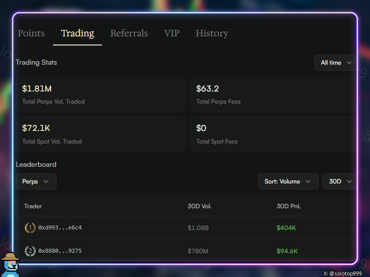Viewport: 370px width, 277px height.
Task: Click the silver rank 2 laurel badge
Action: pos(30,251)
